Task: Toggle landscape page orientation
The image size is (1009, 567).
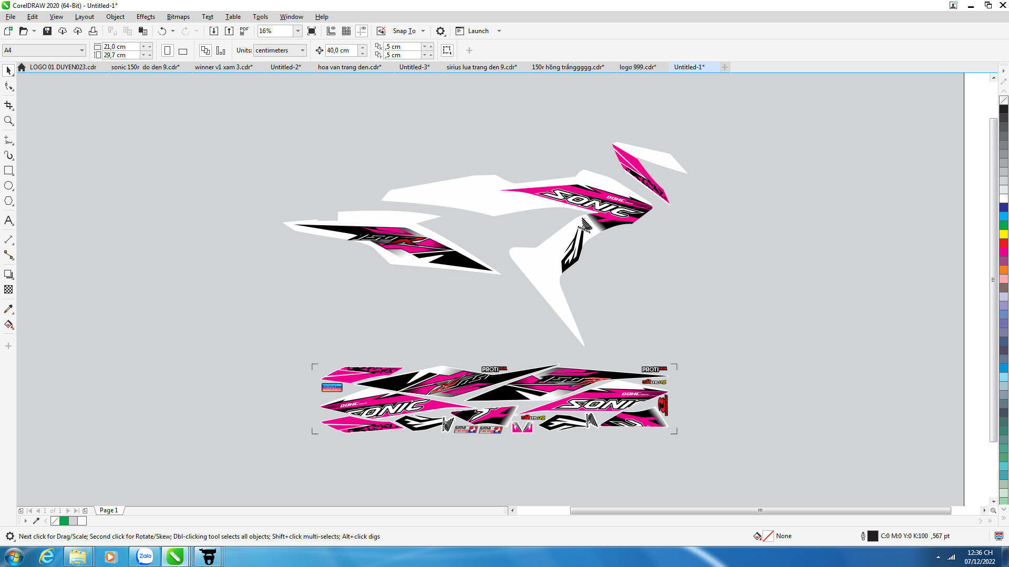Action: [183, 51]
